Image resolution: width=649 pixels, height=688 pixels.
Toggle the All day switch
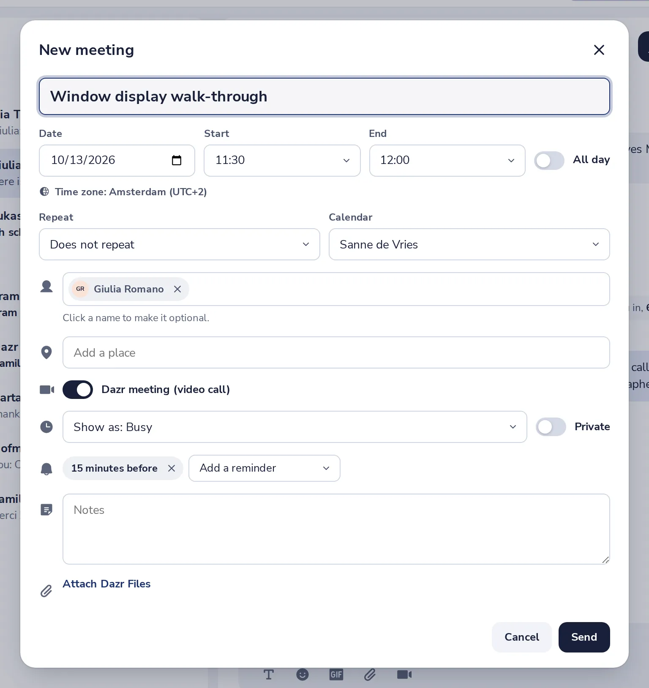549,161
